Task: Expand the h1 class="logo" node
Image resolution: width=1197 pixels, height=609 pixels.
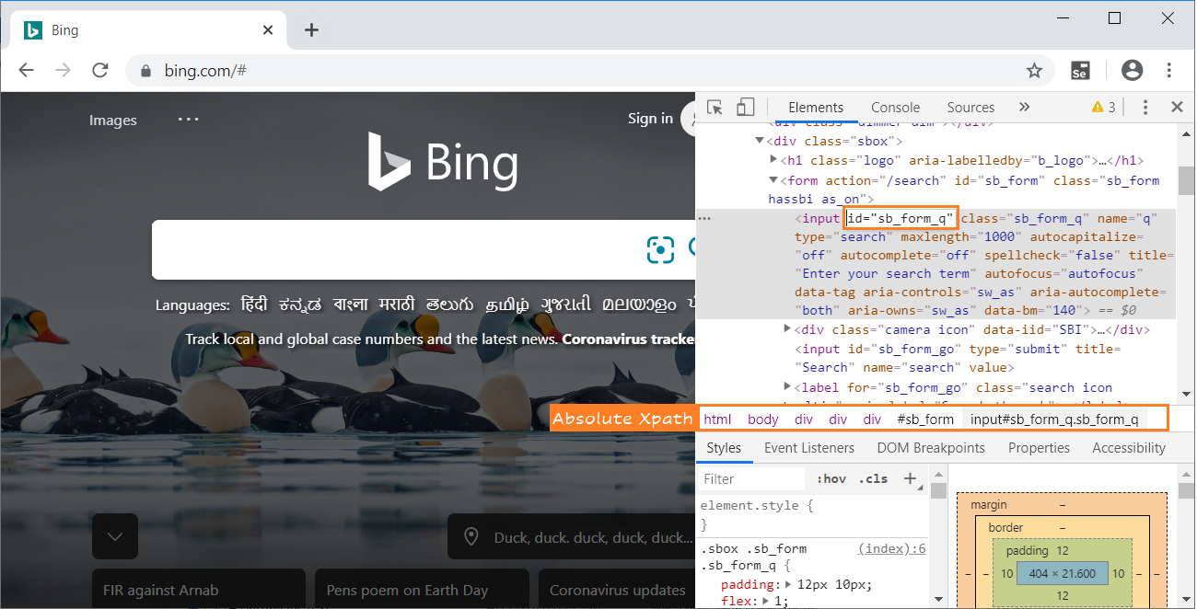Action: [774, 160]
